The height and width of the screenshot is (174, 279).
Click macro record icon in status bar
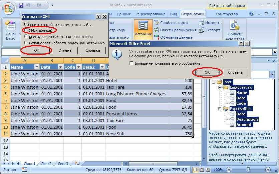point(24,170)
